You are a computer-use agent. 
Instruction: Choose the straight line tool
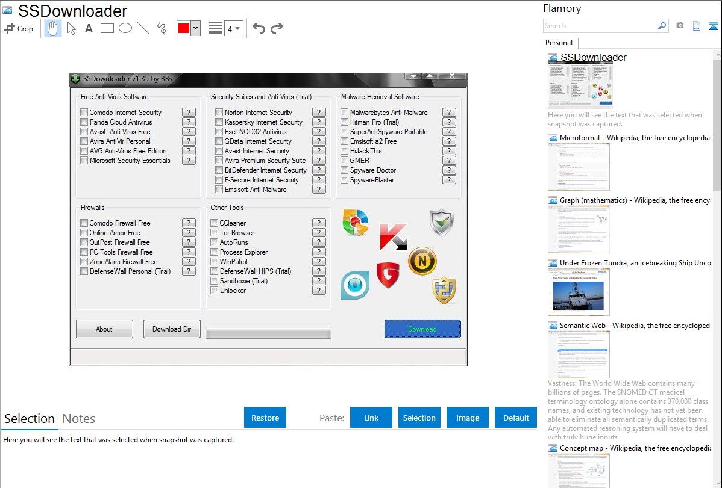coord(143,28)
